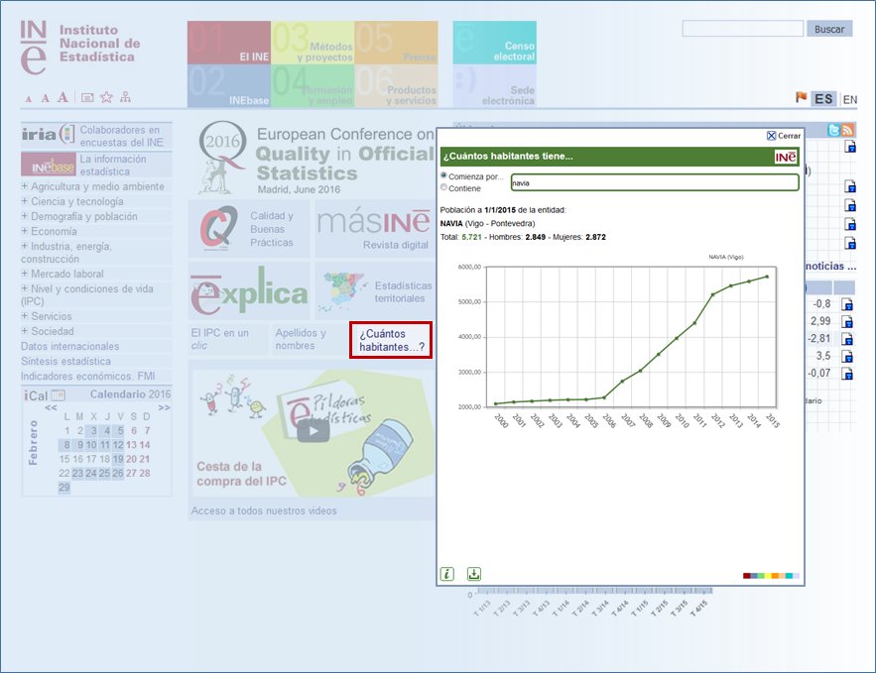Click the site search text field
This screenshot has height=673, width=876.
point(743,29)
